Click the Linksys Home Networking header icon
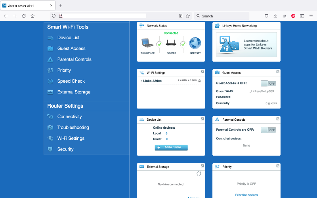The height and width of the screenshot is (198, 317). [217, 26]
